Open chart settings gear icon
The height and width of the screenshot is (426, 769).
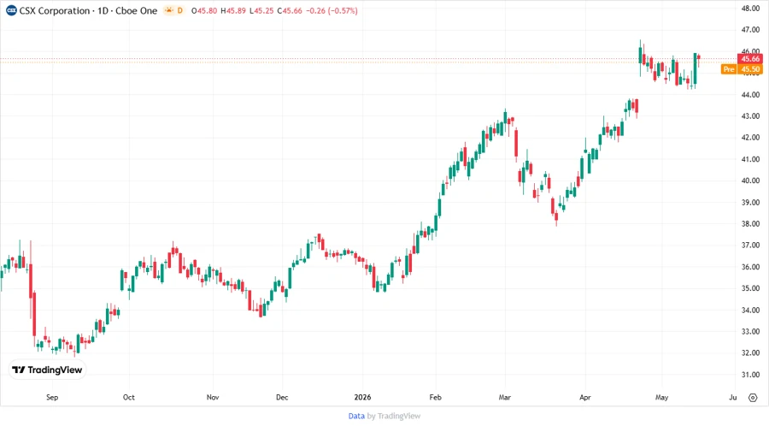[753, 398]
